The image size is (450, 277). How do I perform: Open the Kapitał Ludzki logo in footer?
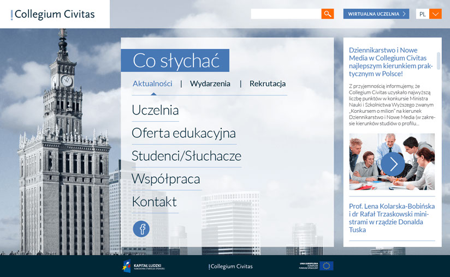pos(144,266)
